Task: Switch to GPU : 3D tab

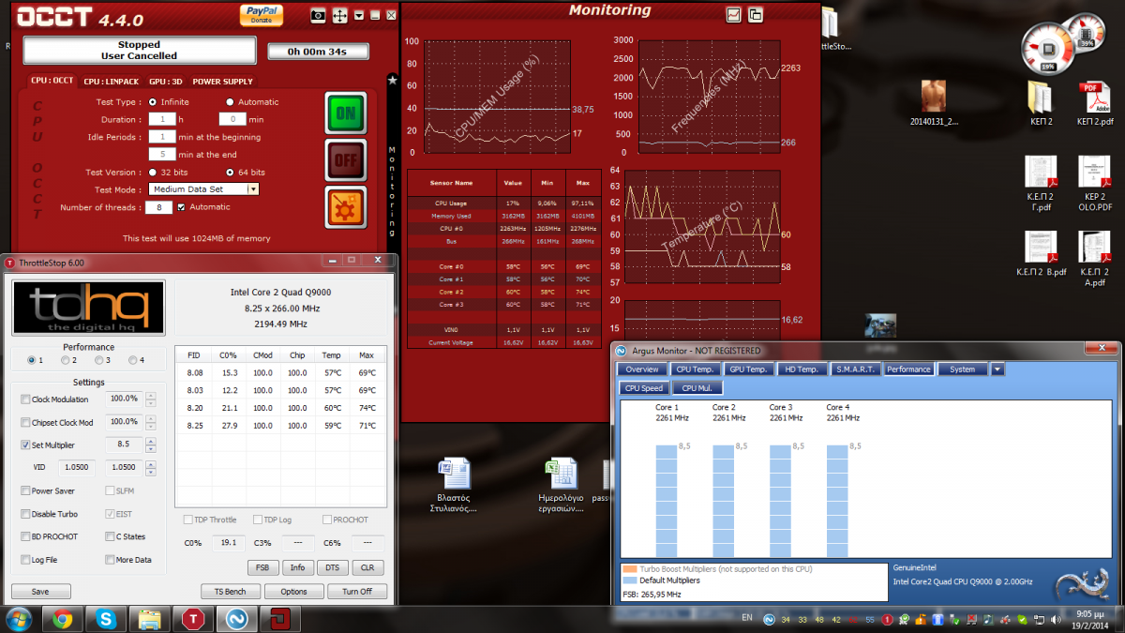Action: pos(165,82)
